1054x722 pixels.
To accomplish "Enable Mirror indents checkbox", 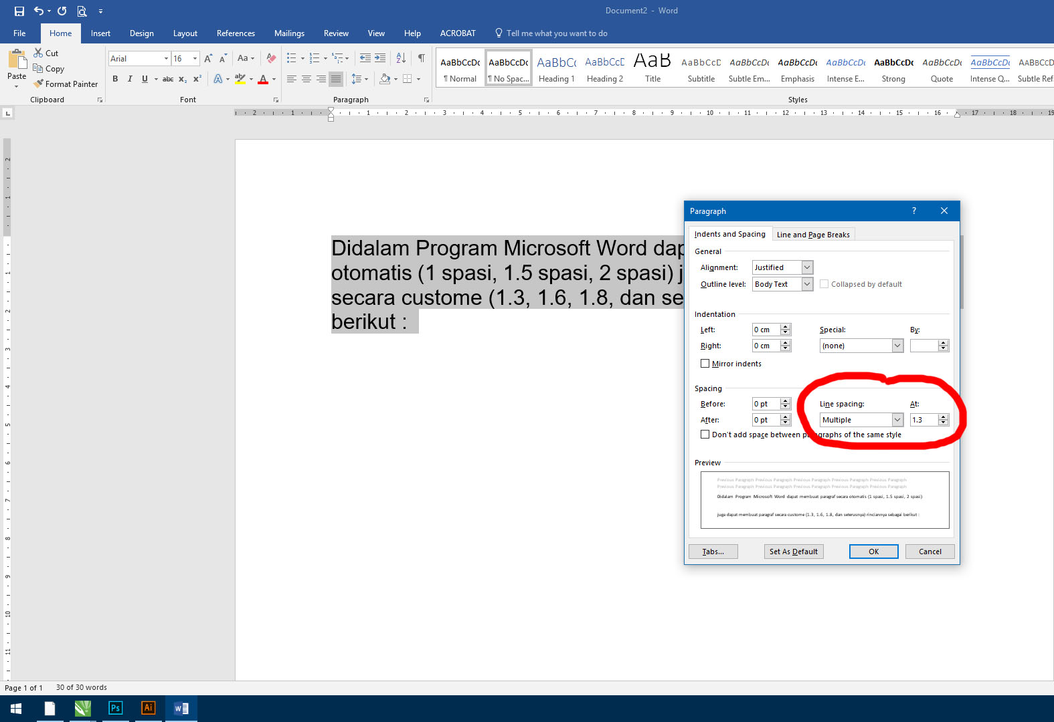I will click(705, 364).
